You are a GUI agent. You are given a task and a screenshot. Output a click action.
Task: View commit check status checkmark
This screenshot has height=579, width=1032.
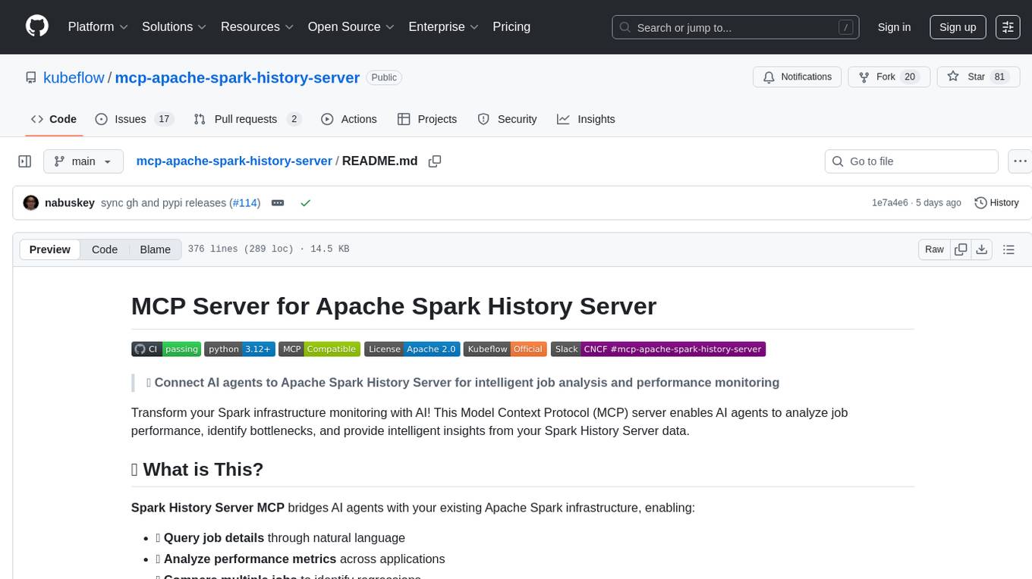pyautogui.click(x=305, y=203)
